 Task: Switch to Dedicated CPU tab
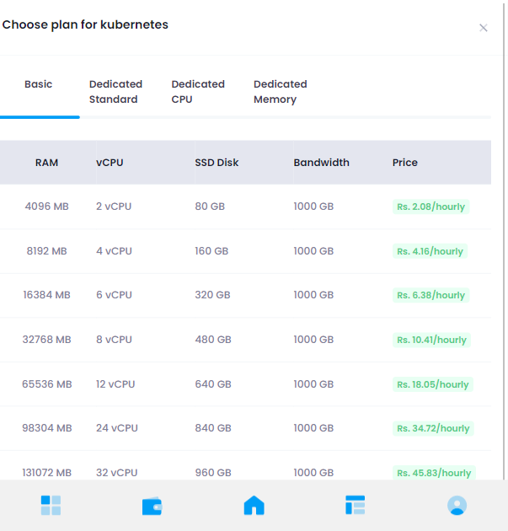198,91
